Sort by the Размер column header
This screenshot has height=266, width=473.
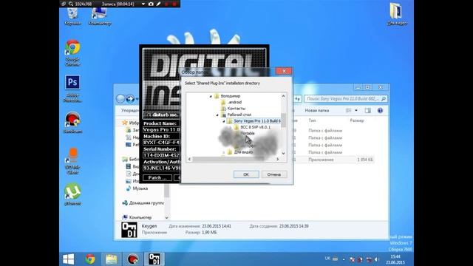(x=357, y=120)
